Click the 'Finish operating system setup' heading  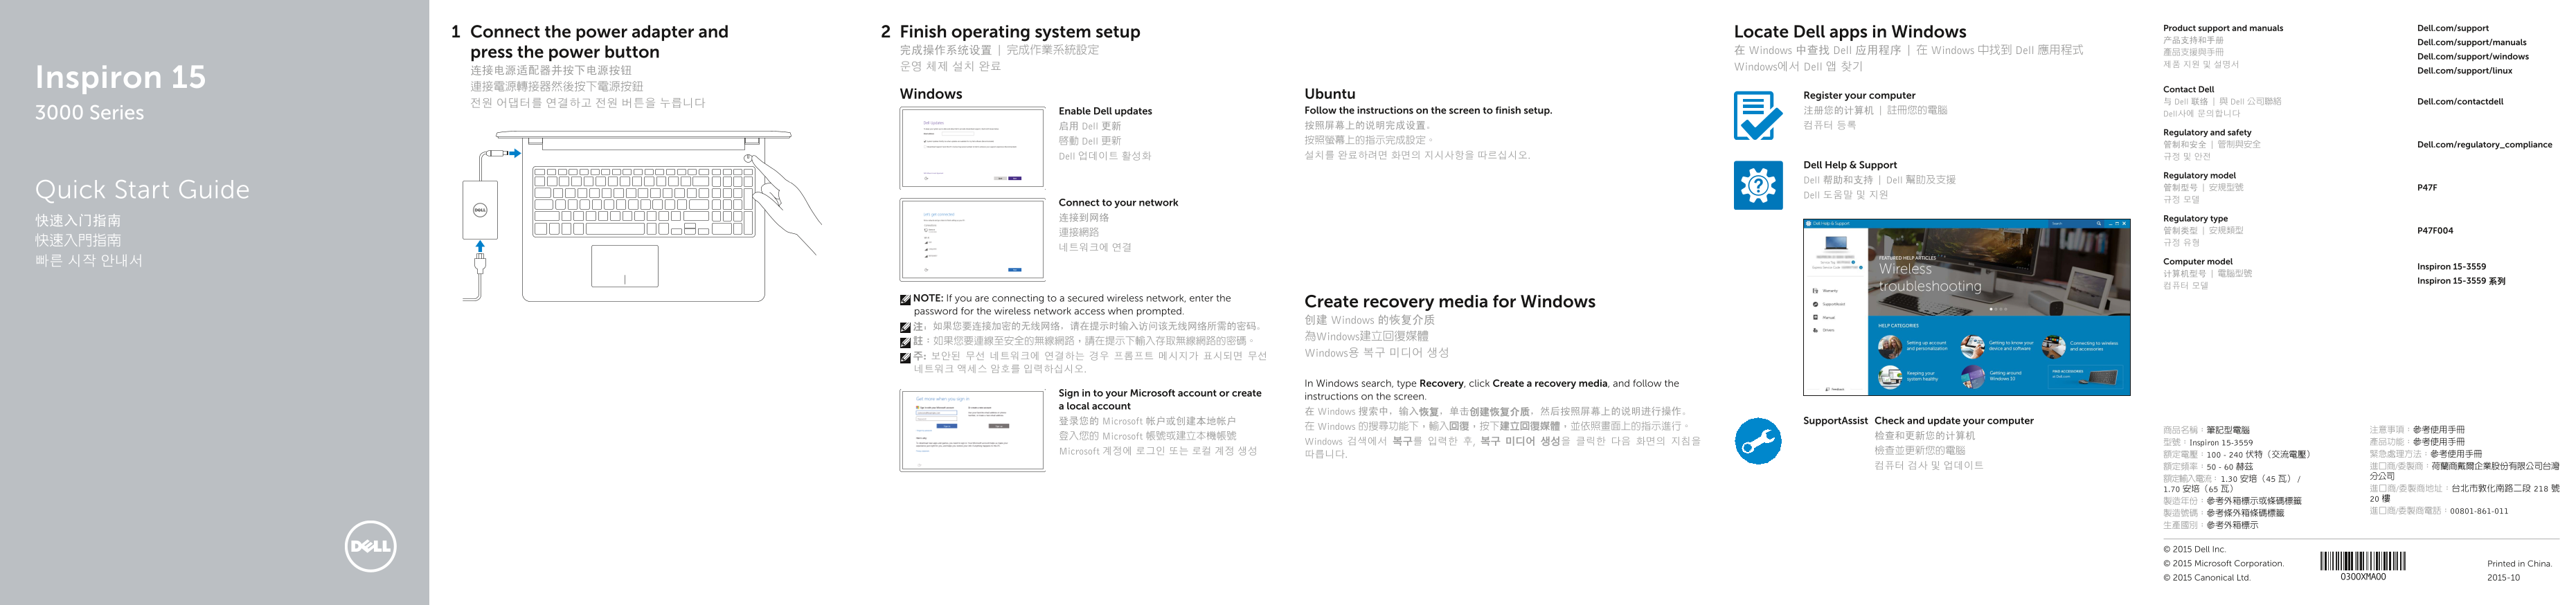coord(1019,32)
